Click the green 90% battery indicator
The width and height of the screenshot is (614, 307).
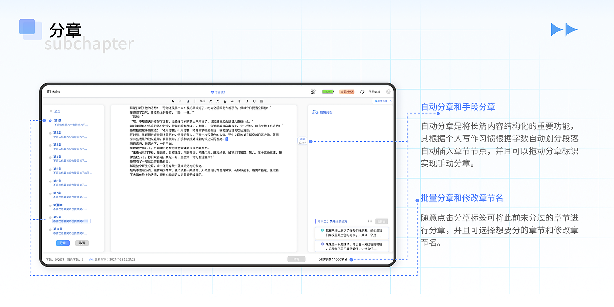pyautogui.click(x=328, y=91)
